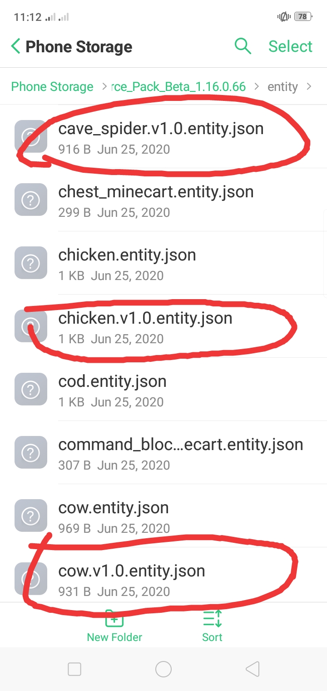
Task: Open cave_spider.v1.0.entity.json file
Action: (x=161, y=129)
